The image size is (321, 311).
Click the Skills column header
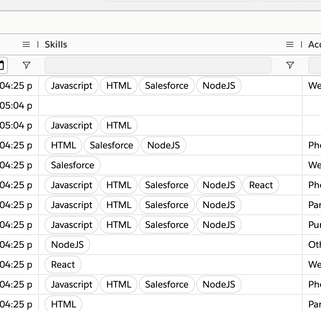56,44
